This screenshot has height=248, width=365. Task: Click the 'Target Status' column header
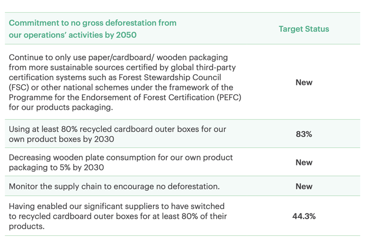[304, 29]
